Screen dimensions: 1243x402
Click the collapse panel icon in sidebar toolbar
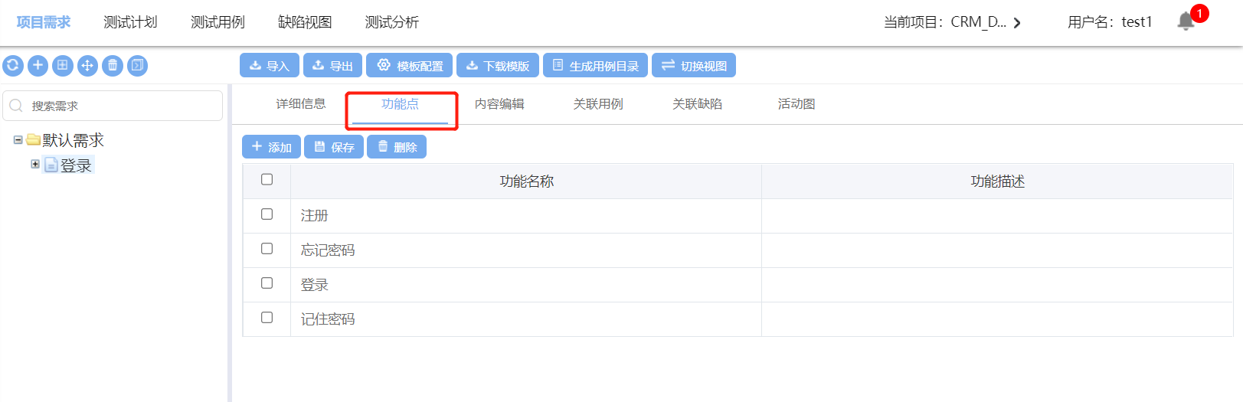(x=137, y=65)
